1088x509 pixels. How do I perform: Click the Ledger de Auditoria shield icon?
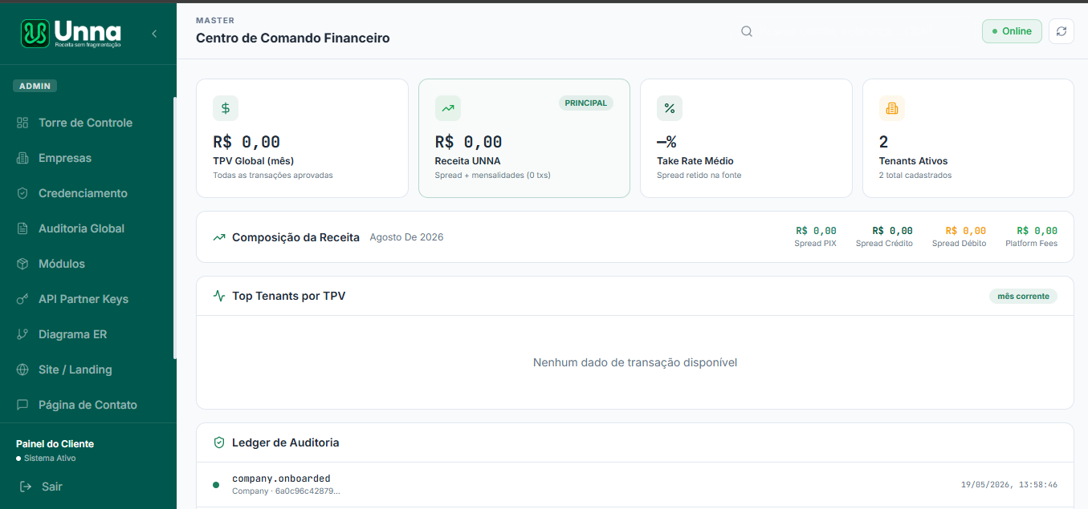[219, 442]
